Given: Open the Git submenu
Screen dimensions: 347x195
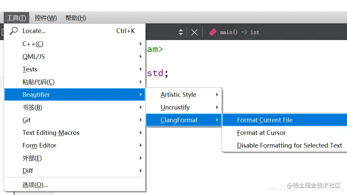Looking at the screenshot, I should click(75, 120).
